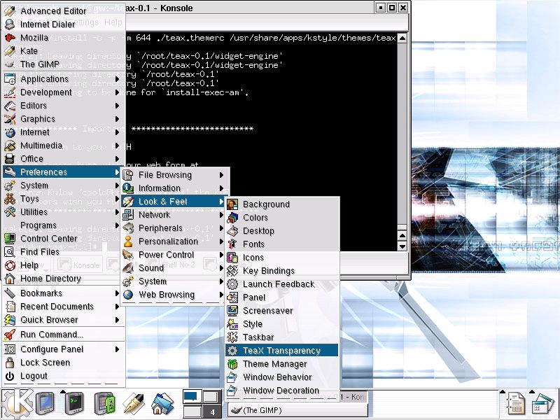
Task: Expand the Editors submenu arrow
Action: (x=117, y=106)
